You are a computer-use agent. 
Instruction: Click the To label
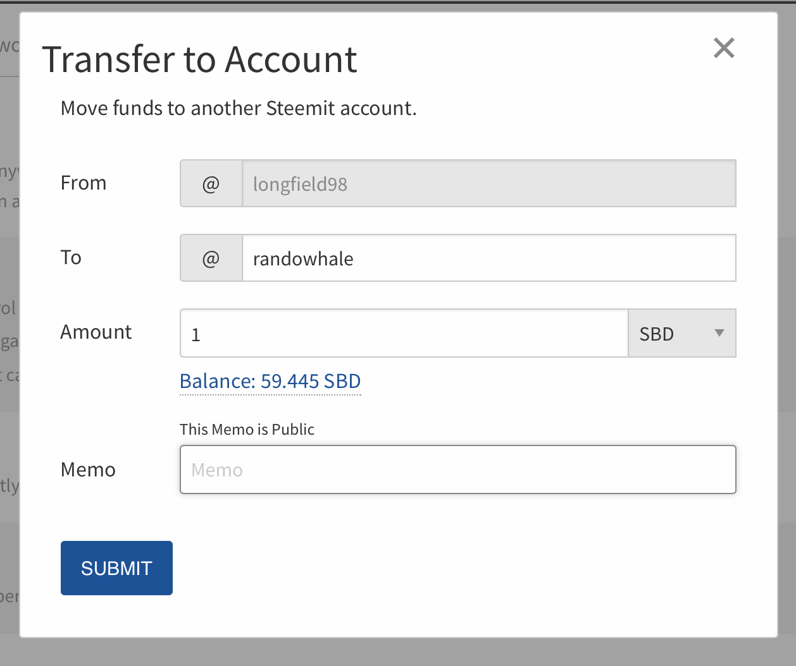71,257
